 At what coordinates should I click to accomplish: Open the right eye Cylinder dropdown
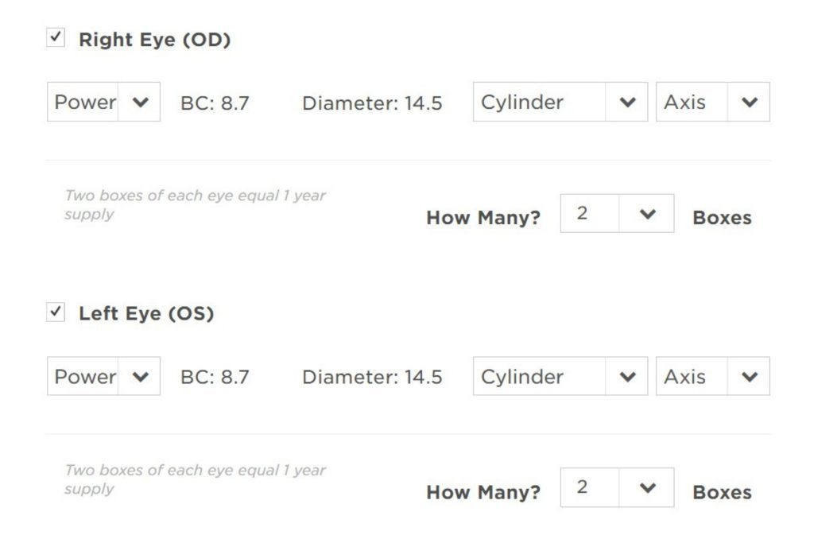(x=541, y=102)
